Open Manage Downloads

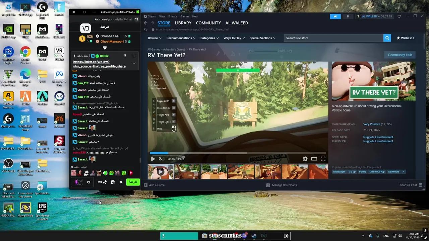pyautogui.click(x=281, y=185)
